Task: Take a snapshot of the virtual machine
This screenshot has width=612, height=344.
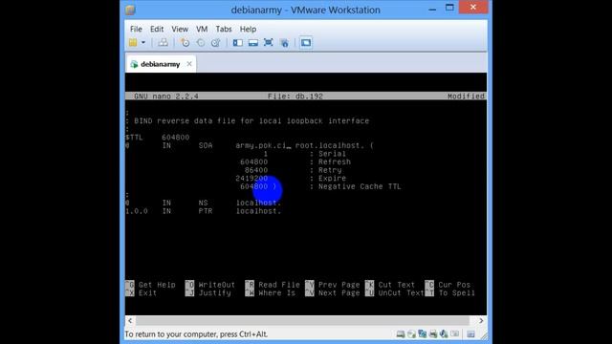Action: [x=185, y=42]
